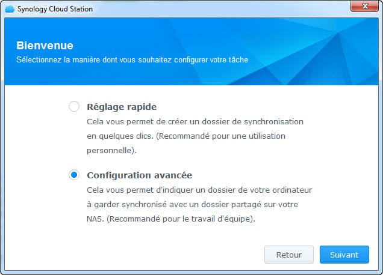Select the Réglage rapide radio button

tap(73, 106)
